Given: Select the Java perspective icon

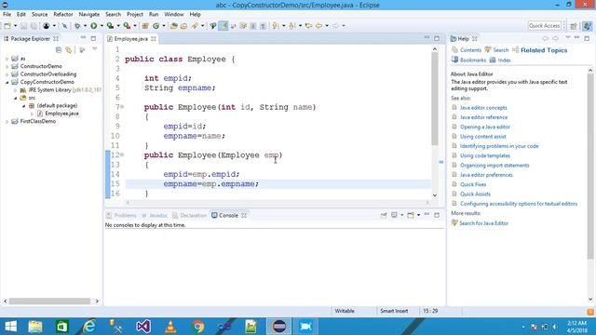Looking at the screenshot, I should point(588,26).
